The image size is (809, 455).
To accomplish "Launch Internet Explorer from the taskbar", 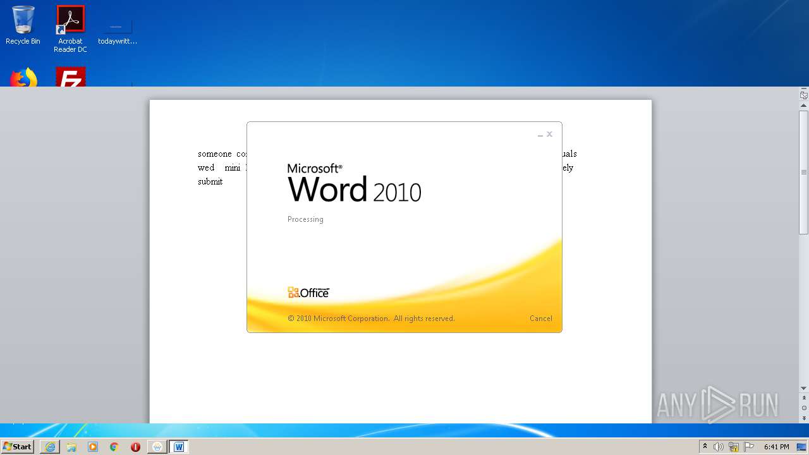I will (50, 447).
